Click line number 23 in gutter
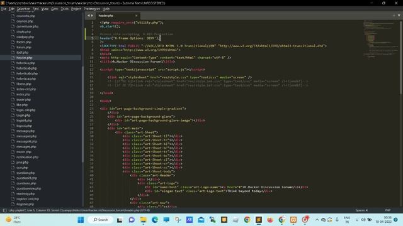Viewport: 403px width, 226px height. [x=92, y=109]
